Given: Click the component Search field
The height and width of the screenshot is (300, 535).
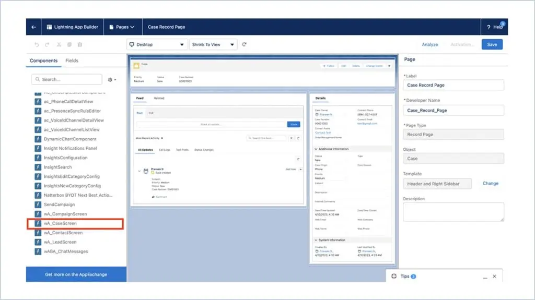Looking at the screenshot, I should (x=67, y=79).
